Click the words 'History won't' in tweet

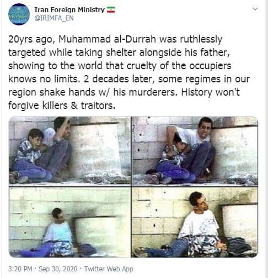(x=211, y=92)
